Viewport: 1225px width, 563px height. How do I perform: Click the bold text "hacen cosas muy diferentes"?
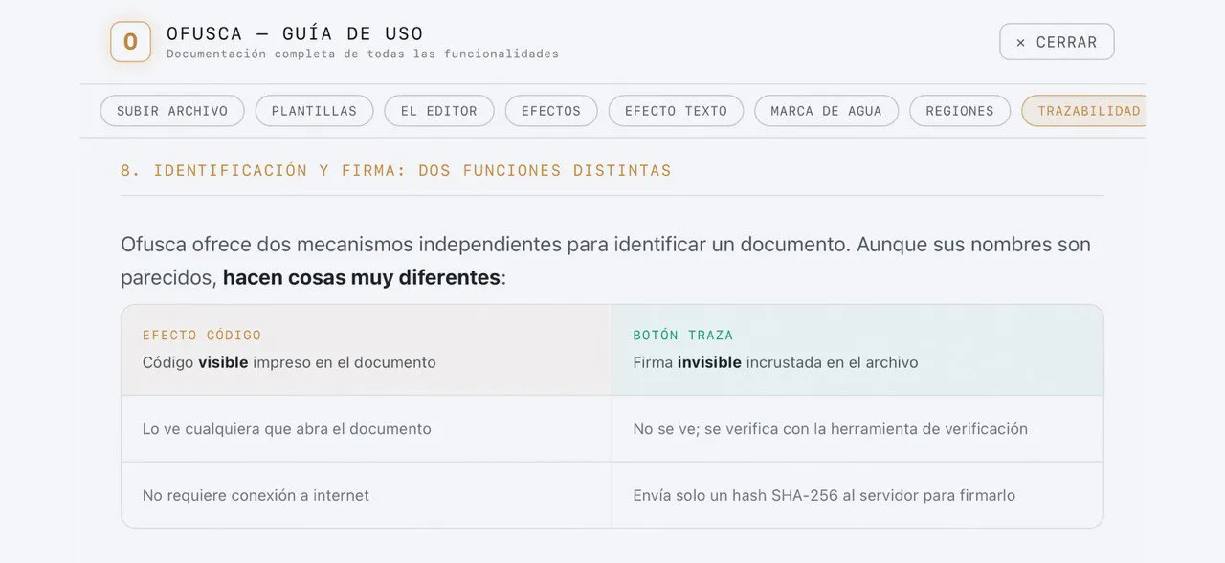(x=362, y=278)
